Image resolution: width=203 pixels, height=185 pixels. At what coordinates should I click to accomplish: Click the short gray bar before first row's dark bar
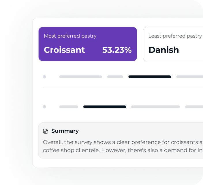point(115,77)
